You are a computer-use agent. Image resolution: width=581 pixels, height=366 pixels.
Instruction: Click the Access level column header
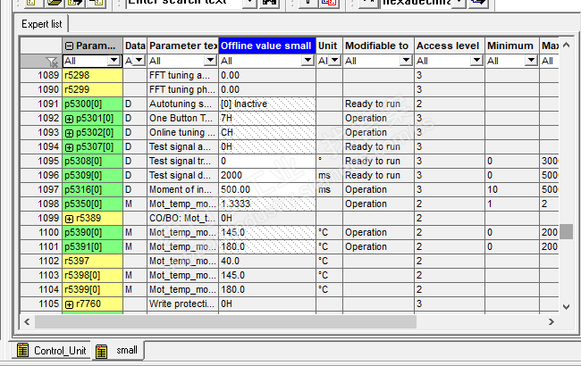tap(450, 46)
